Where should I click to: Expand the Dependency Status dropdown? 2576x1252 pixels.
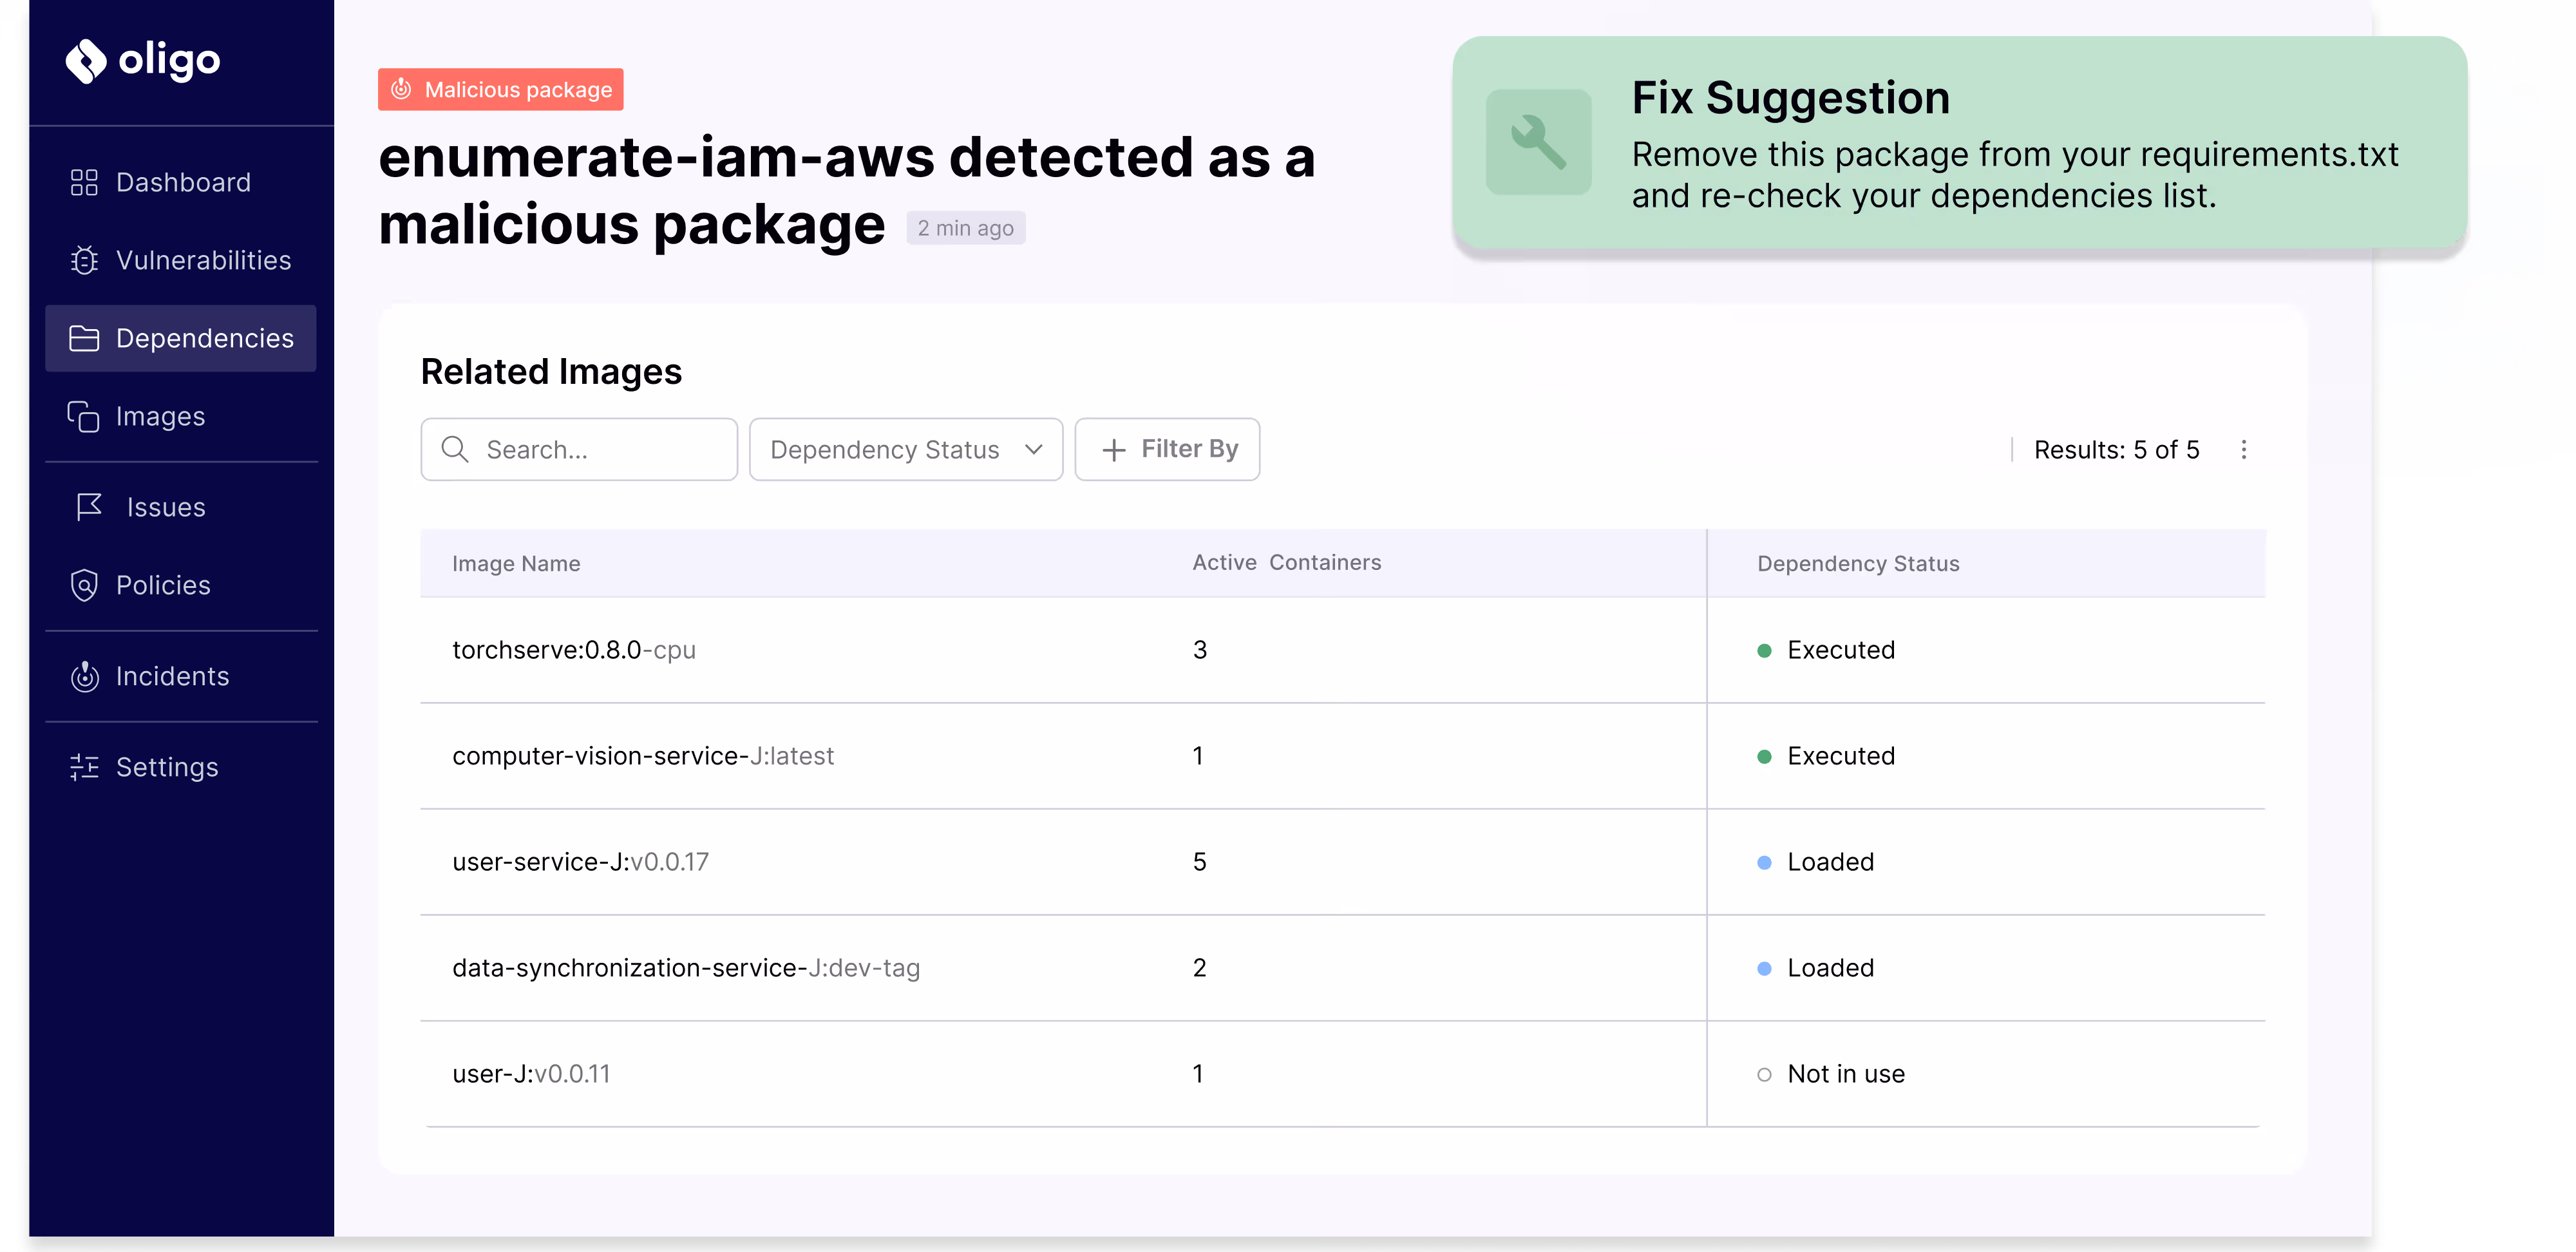pos(906,449)
